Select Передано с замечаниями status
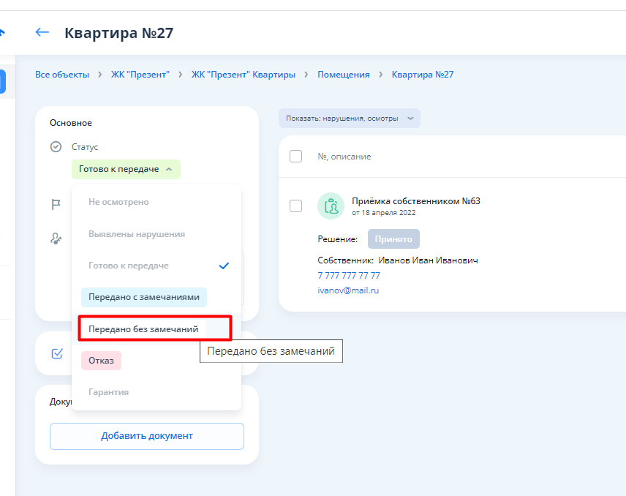The image size is (626, 496). click(x=144, y=297)
